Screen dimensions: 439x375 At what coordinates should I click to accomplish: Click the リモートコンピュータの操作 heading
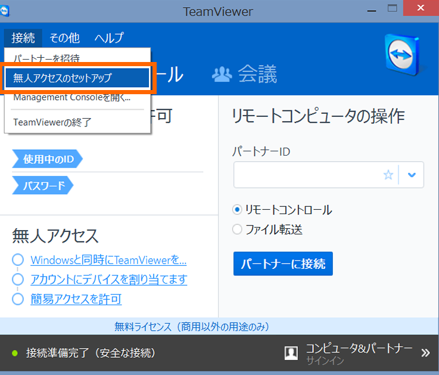[x=318, y=116]
